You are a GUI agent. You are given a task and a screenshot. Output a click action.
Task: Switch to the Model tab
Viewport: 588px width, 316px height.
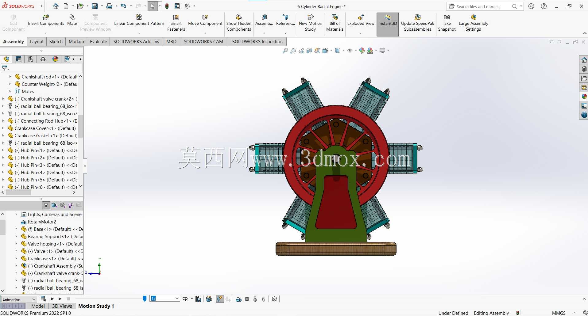tap(38, 306)
